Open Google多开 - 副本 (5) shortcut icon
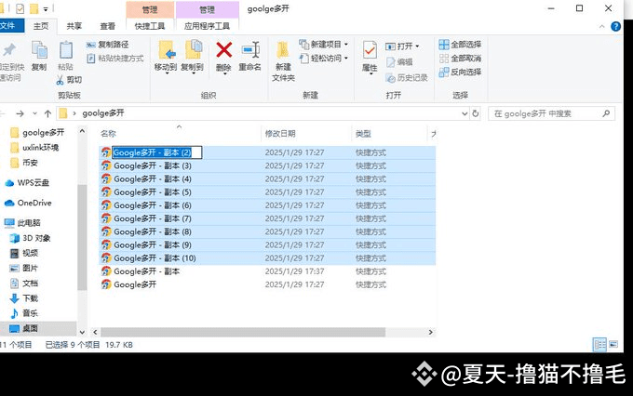The image size is (633, 396). [106, 191]
